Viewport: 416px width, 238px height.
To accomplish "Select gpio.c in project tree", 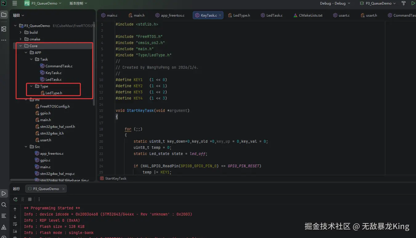I will click(43, 160).
